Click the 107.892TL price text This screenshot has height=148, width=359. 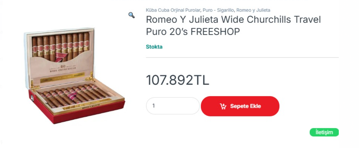click(177, 80)
